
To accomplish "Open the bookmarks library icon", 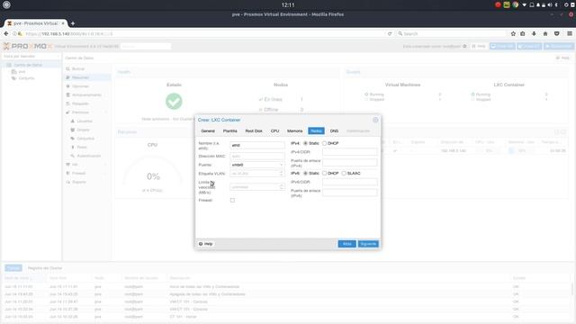I will coord(522,33).
